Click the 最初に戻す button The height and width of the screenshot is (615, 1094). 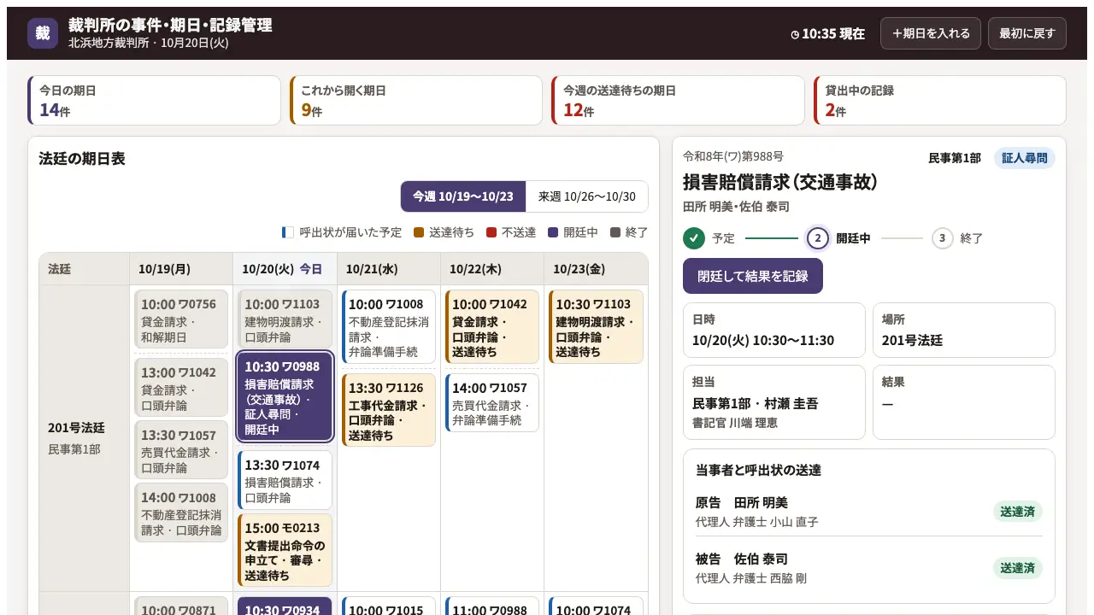[x=1027, y=33]
